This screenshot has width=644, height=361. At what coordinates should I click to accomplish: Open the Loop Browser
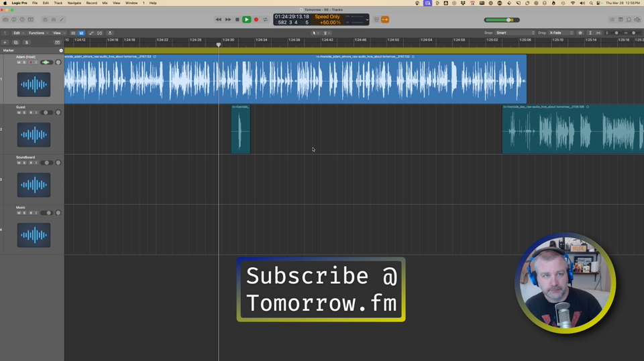click(629, 19)
